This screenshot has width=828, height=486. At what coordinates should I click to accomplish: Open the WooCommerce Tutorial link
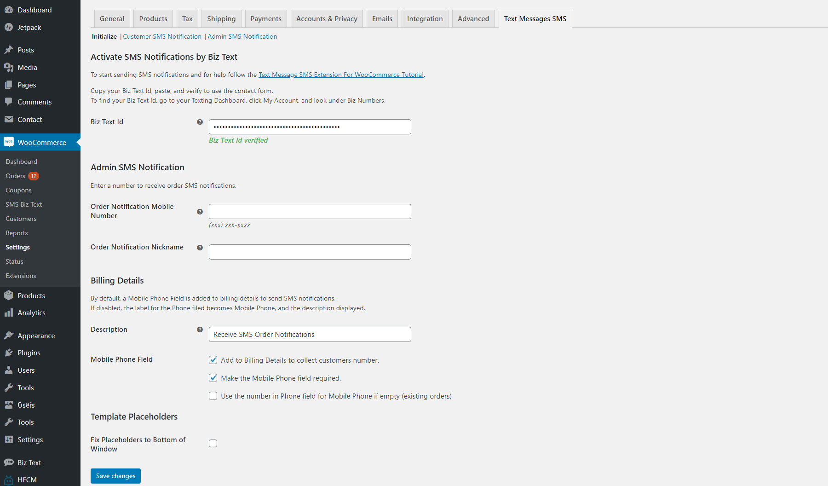coord(341,75)
